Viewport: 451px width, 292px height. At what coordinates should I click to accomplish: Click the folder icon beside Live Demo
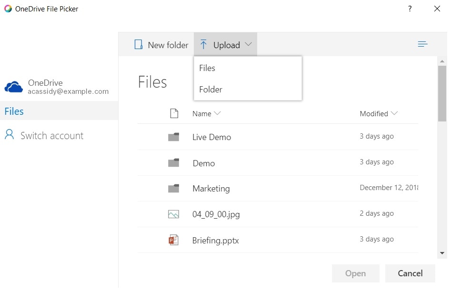point(173,137)
